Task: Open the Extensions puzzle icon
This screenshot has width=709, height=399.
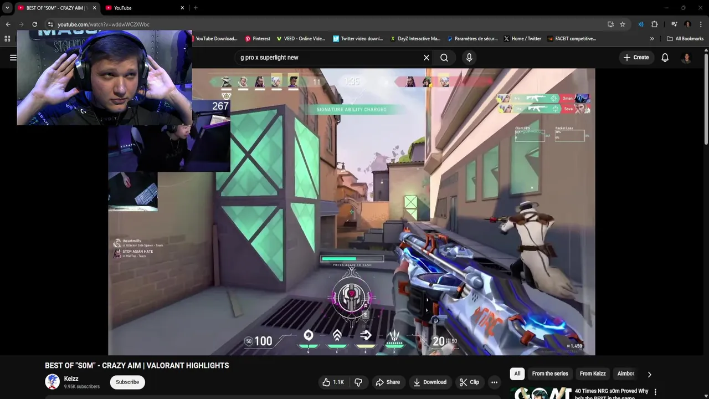Action: (655, 24)
